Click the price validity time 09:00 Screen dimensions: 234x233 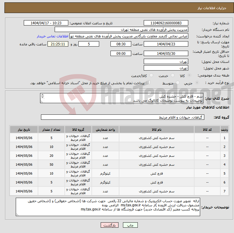[121, 53]
